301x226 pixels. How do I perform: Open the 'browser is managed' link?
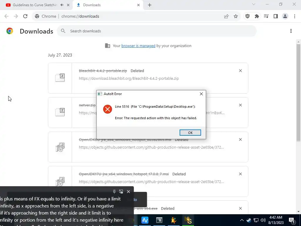click(138, 46)
